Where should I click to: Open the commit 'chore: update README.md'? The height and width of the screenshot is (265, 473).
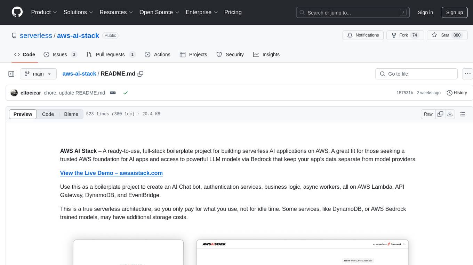coord(74,93)
